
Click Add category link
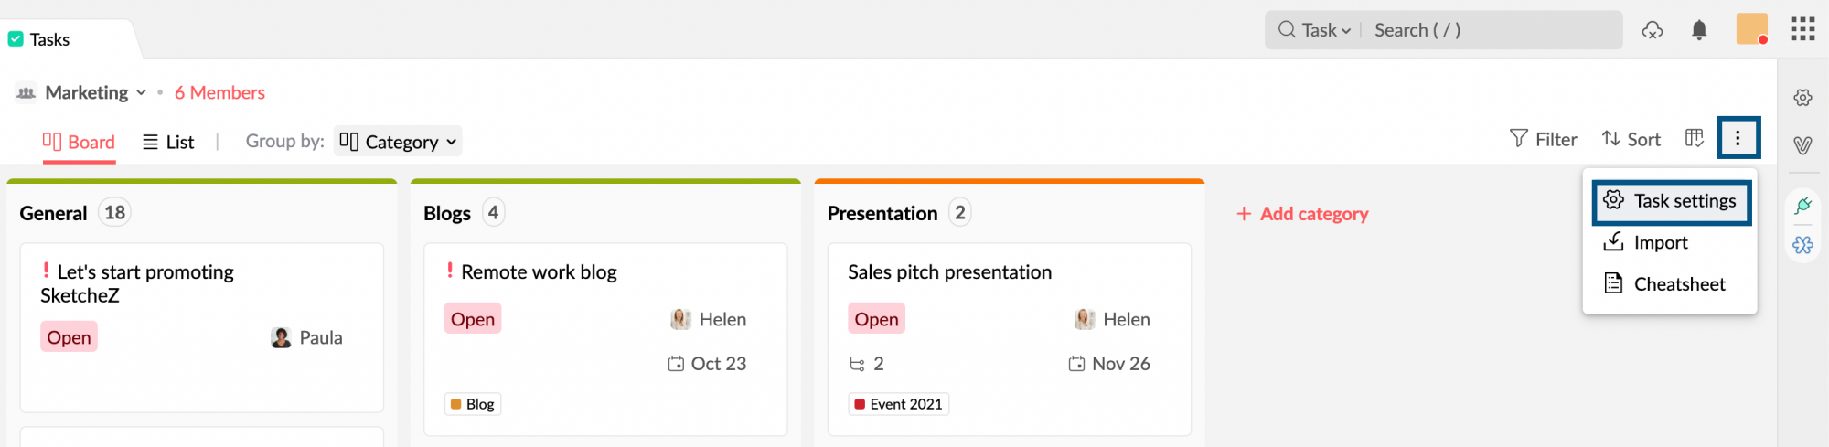(x=1302, y=214)
